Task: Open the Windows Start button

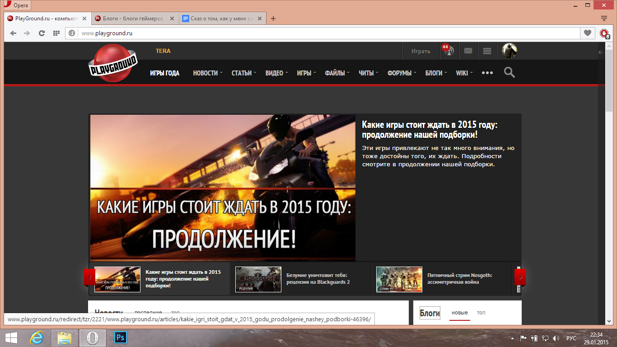Action: coord(11,338)
